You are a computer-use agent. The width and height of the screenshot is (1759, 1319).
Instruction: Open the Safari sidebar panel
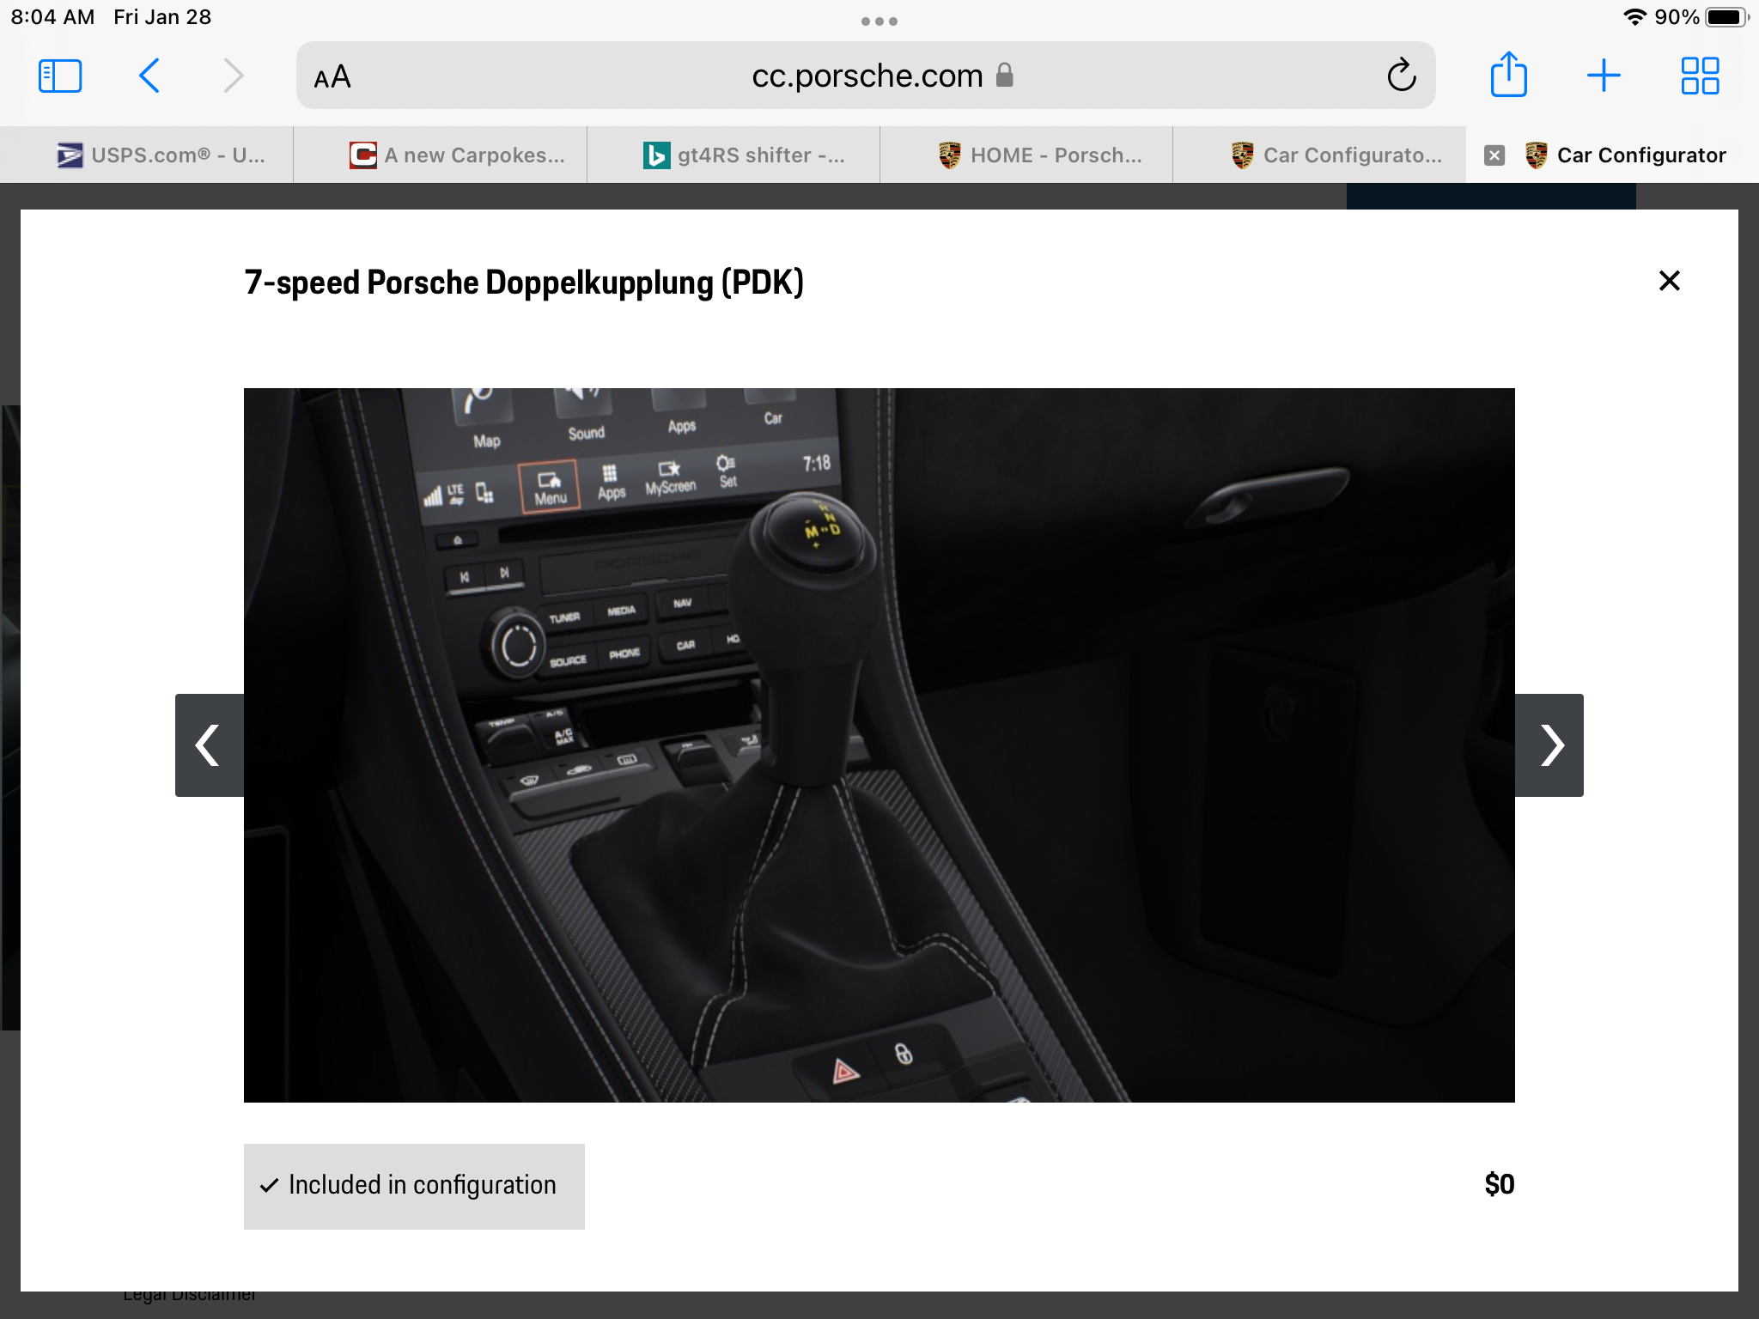coord(60,76)
